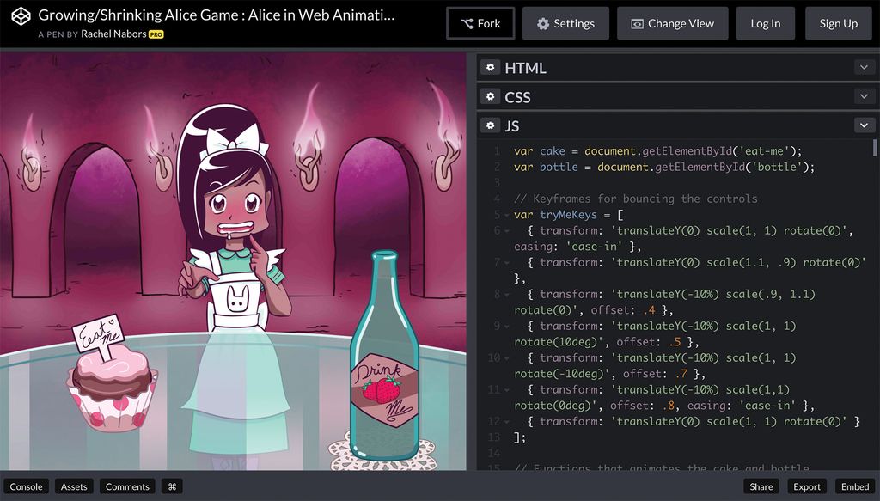Click the keyboard shortcuts command icon

[x=171, y=486]
